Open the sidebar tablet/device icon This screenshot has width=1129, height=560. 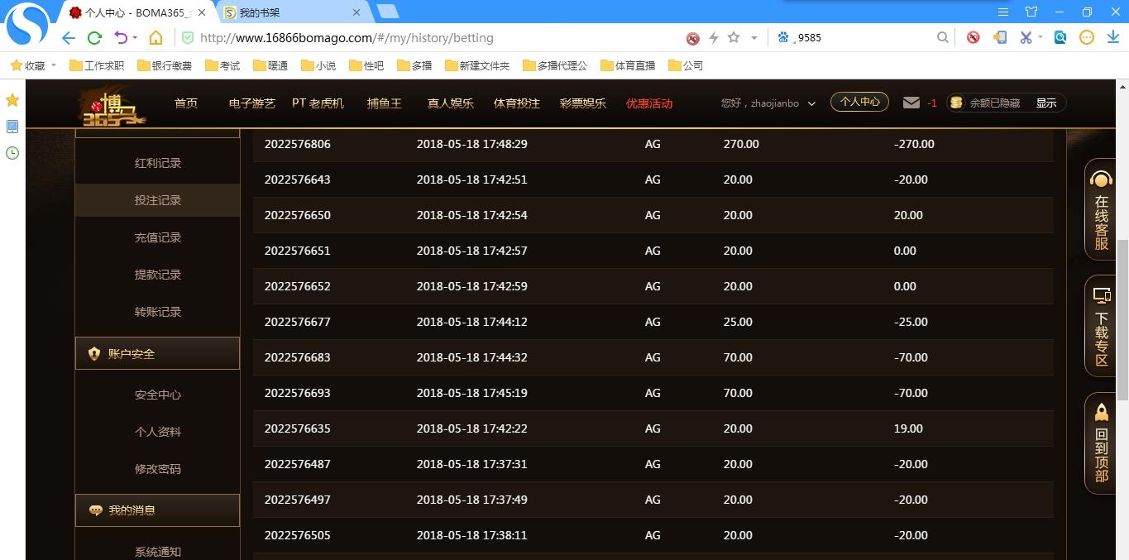click(x=12, y=127)
